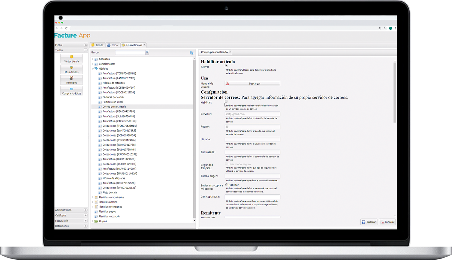452x260 pixels.
Task: Toggle Enviar una copia Habilitar checkbox
Action: (x=226, y=184)
